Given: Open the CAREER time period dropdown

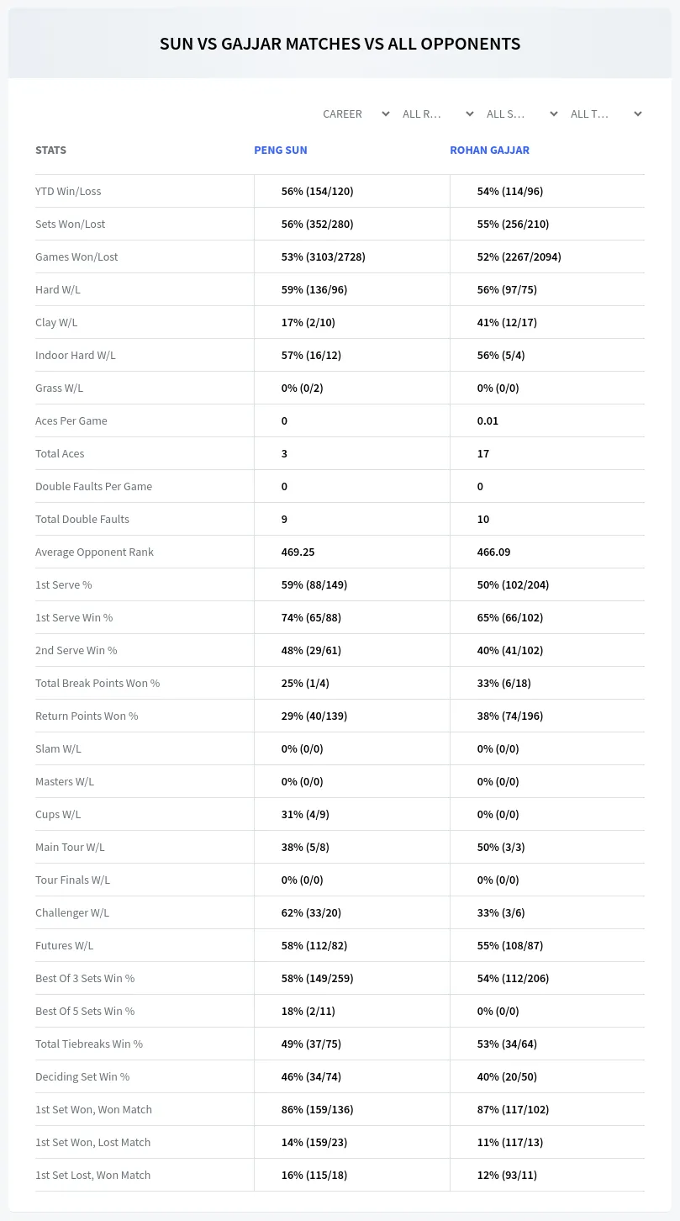Looking at the screenshot, I should (x=354, y=114).
